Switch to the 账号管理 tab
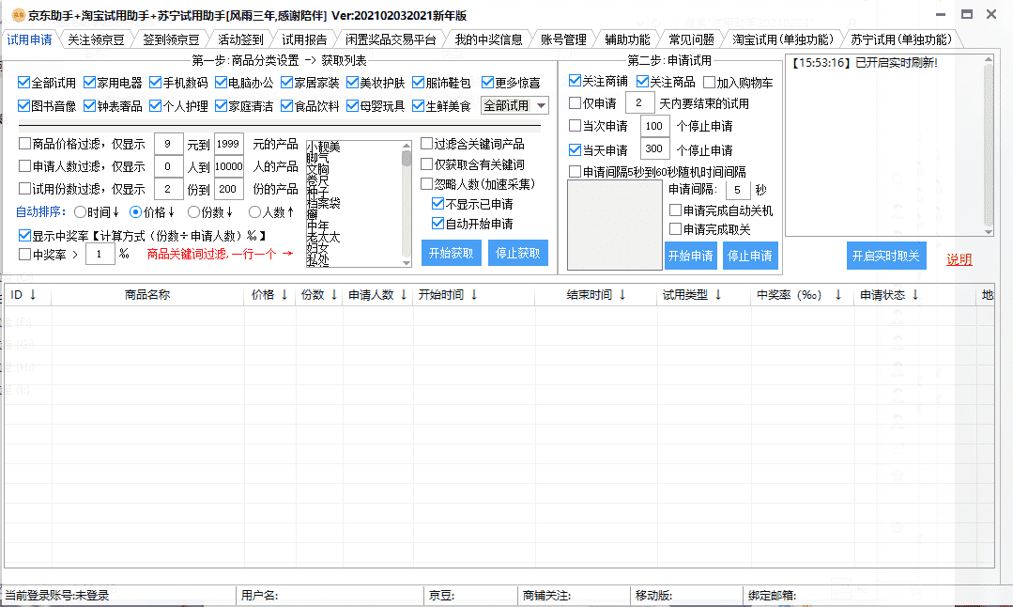Screen dimensions: 1013x607 click(563, 39)
